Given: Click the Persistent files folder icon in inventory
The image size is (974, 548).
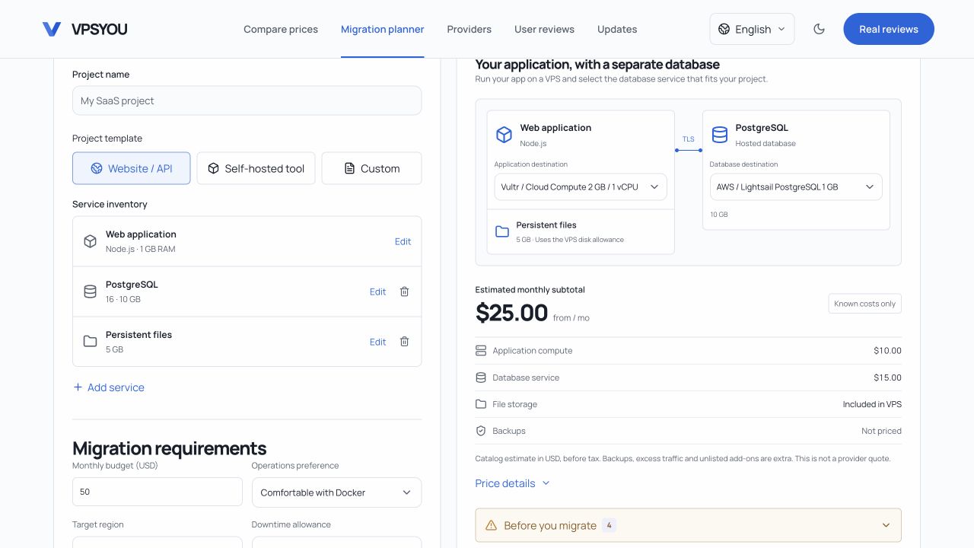Looking at the screenshot, I should 90,342.
